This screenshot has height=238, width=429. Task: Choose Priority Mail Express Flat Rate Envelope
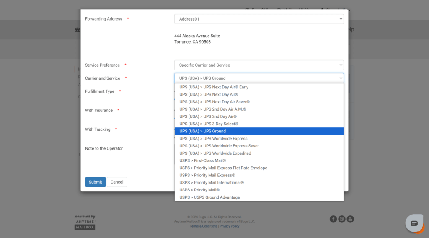[x=259, y=168]
